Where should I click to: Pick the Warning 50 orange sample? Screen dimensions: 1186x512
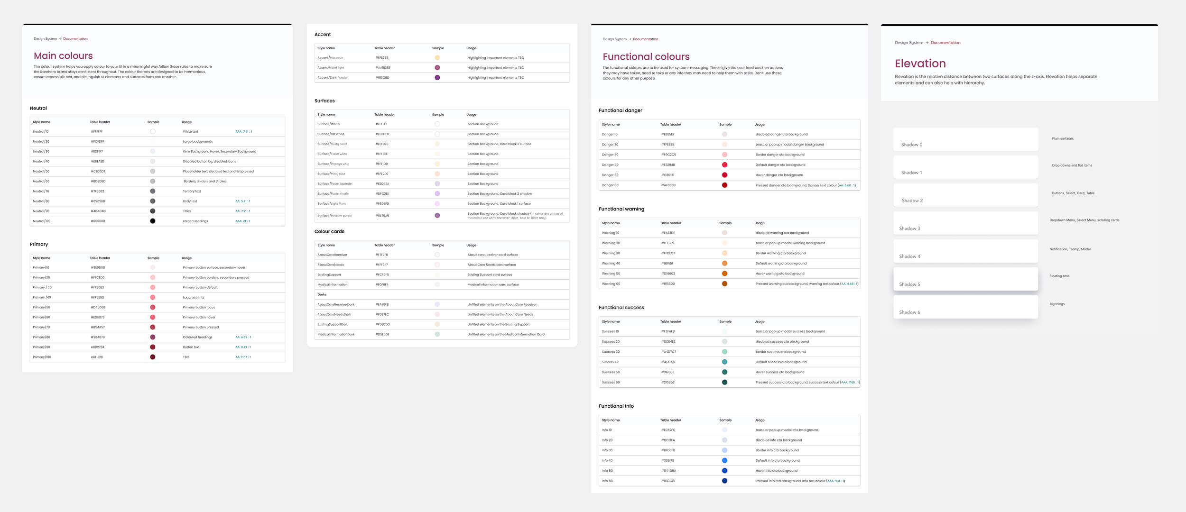724,274
